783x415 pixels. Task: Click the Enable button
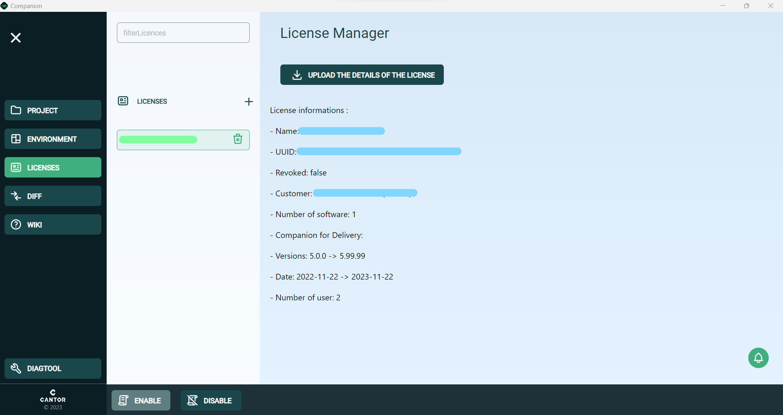[x=141, y=400]
